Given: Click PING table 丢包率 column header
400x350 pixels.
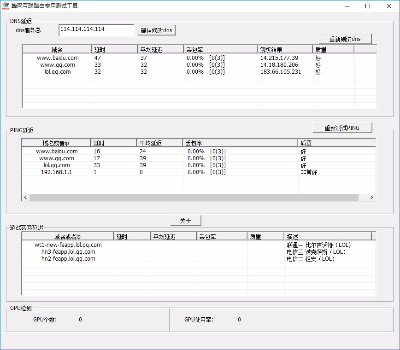Looking at the screenshot, I should [240, 143].
